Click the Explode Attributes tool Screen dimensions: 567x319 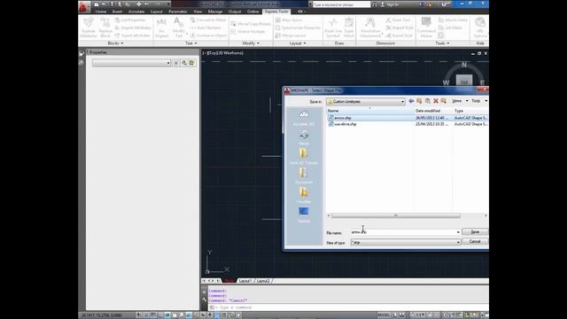(89, 27)
